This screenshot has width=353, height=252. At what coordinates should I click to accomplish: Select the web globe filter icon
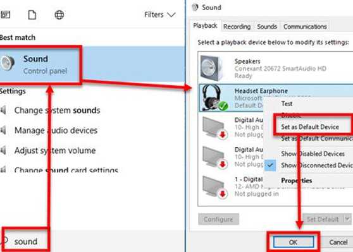tap(59, 15)
